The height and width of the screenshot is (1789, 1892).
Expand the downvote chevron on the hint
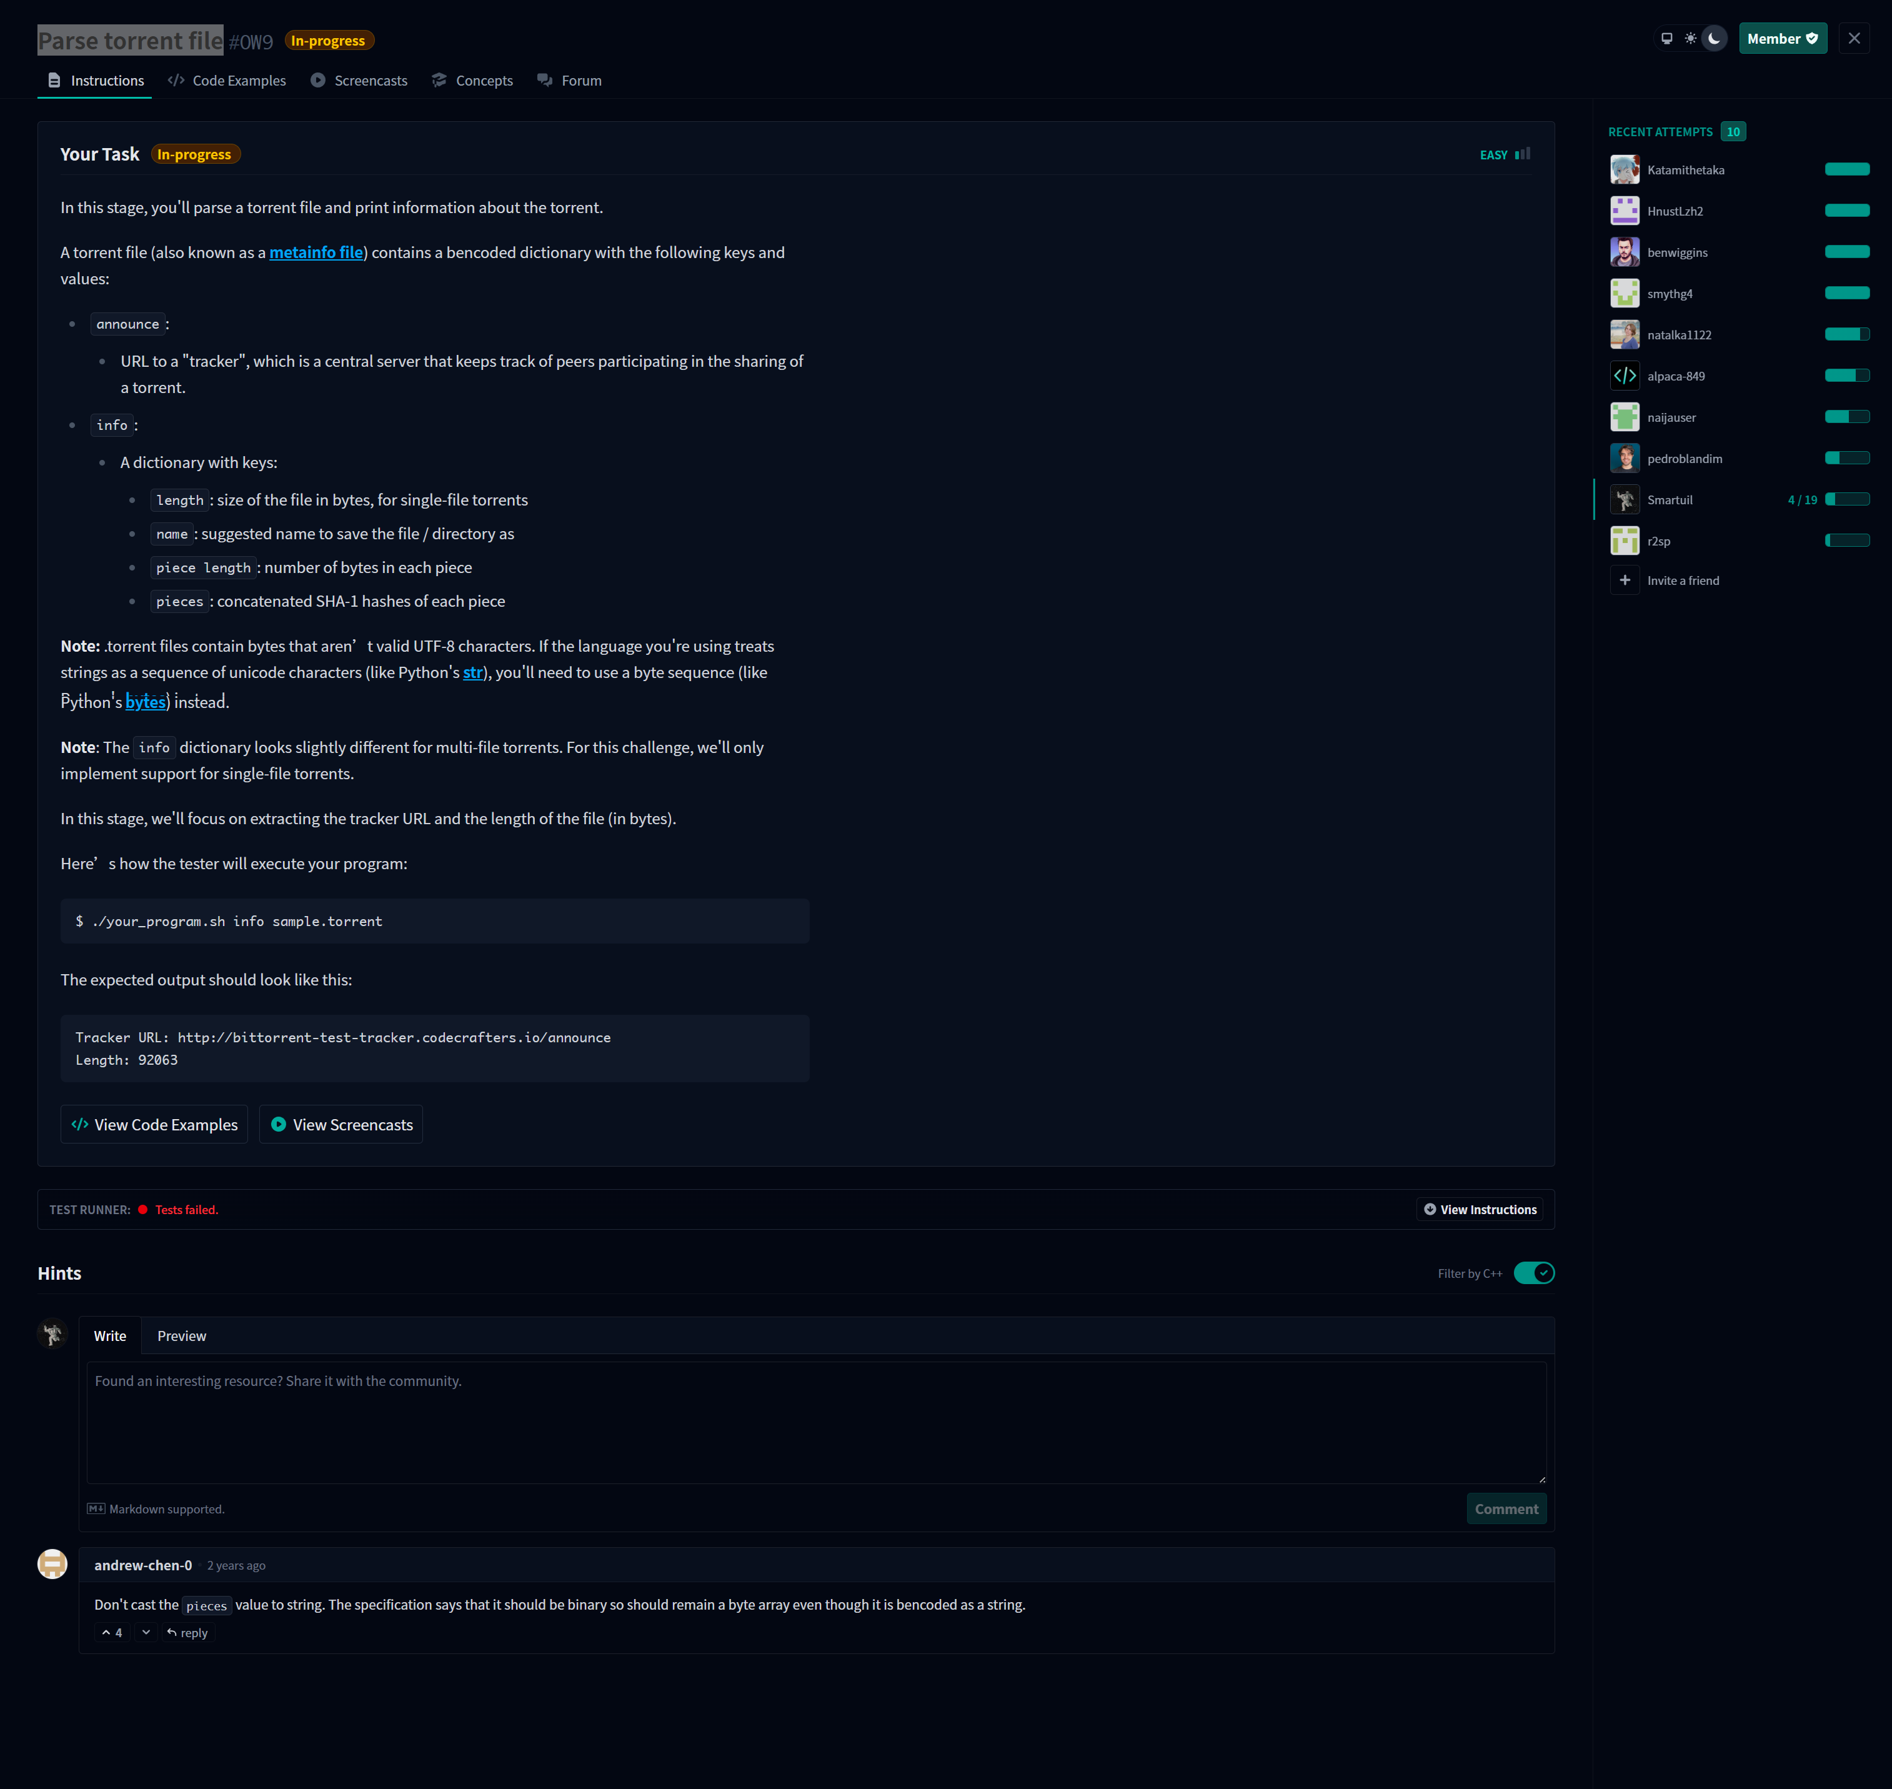point(146,1633)
